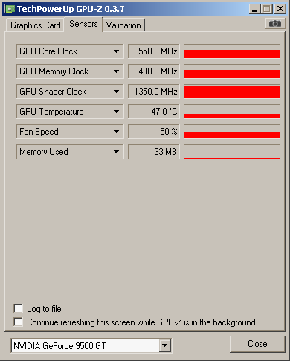Close window with title bar X
290x361 pixels.
tap(280, 9)
